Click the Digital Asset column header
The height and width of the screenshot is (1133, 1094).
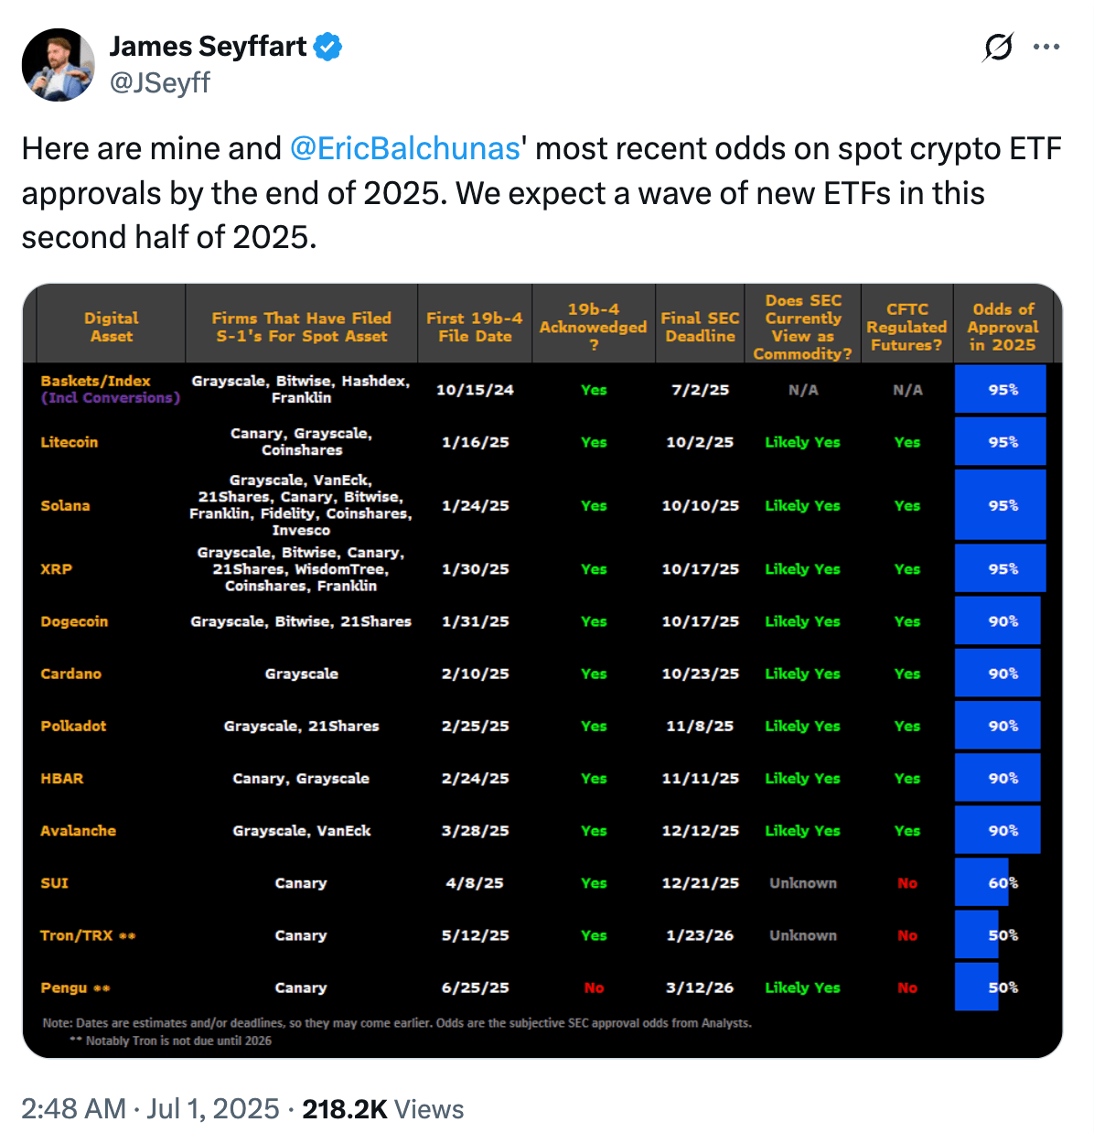112,327
